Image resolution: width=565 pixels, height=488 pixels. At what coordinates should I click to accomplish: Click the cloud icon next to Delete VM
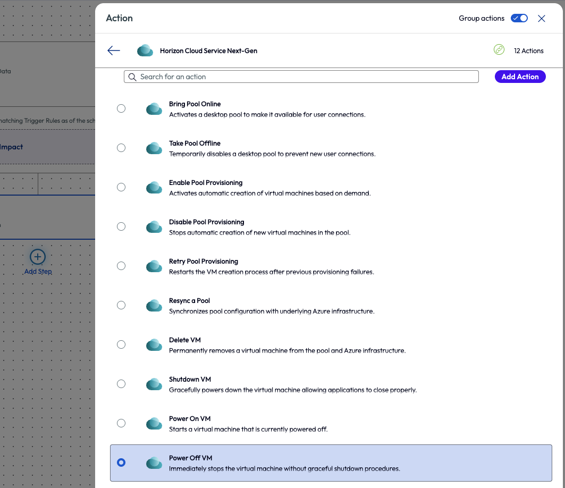click(154, 344)
